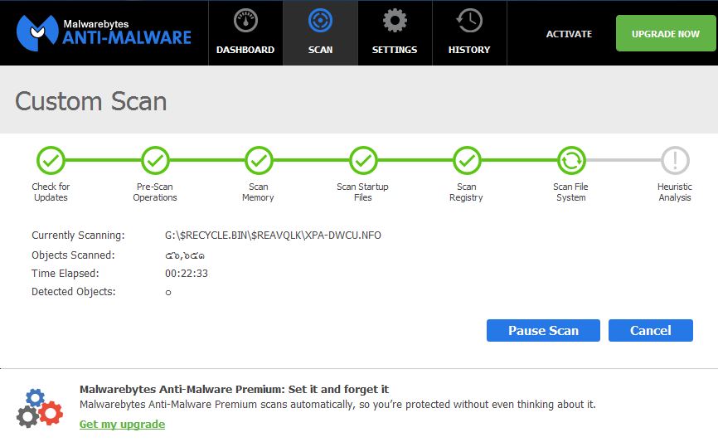This screenshot has height=442, width=718.
Task: Click the Scan Memory checkmark icon
Action: point(259,160)
